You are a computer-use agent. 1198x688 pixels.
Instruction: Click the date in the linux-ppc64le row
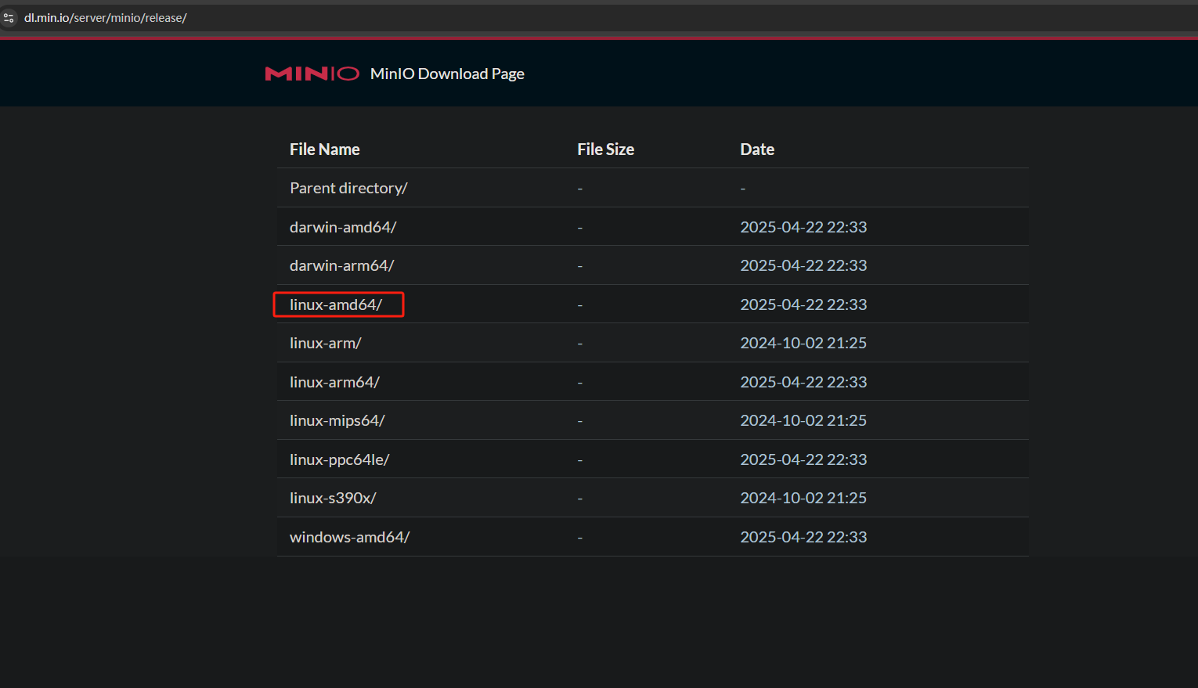[x=803, y=459]
